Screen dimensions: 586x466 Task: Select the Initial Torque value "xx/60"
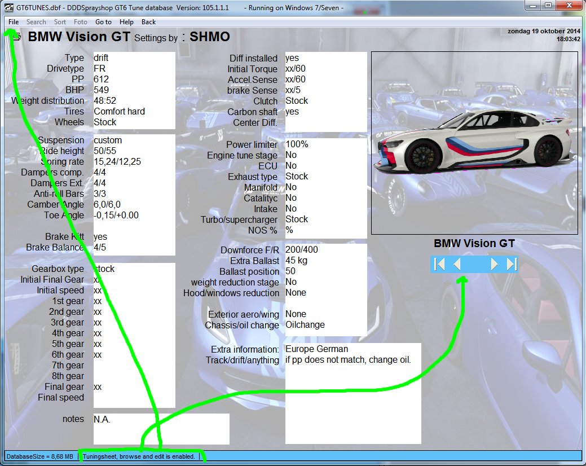tap(296, 69)
